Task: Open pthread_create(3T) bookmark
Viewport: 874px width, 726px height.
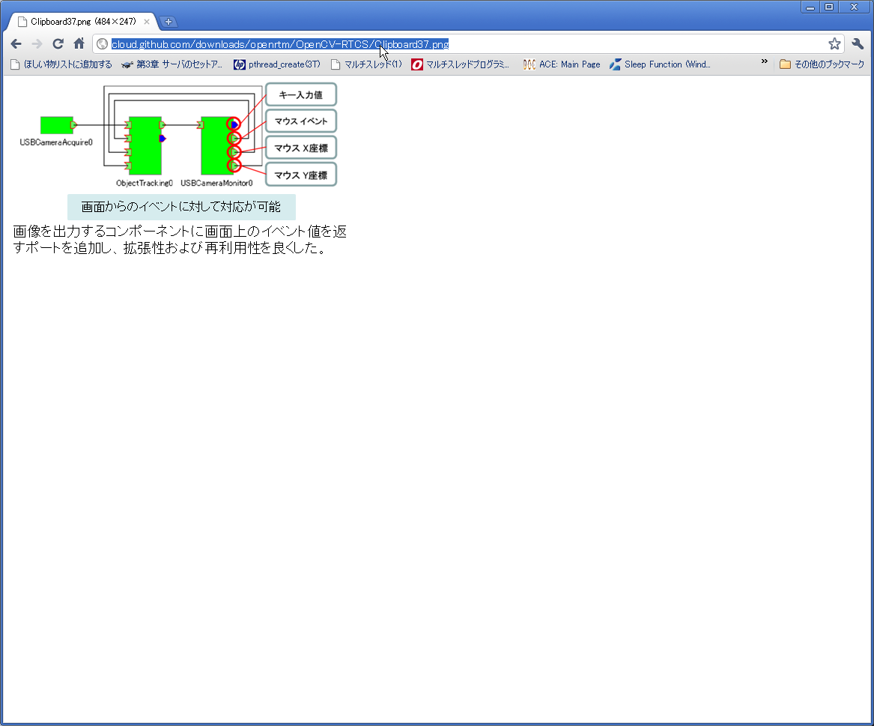Action: [x=277, y=64]
